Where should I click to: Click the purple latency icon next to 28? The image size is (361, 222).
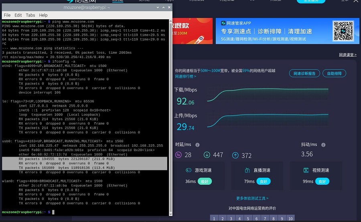178,155
